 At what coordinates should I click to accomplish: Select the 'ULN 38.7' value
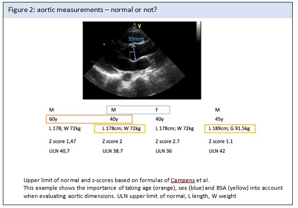tap(113, 151)
